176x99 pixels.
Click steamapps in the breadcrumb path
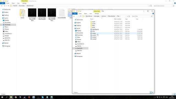(97, 16)
